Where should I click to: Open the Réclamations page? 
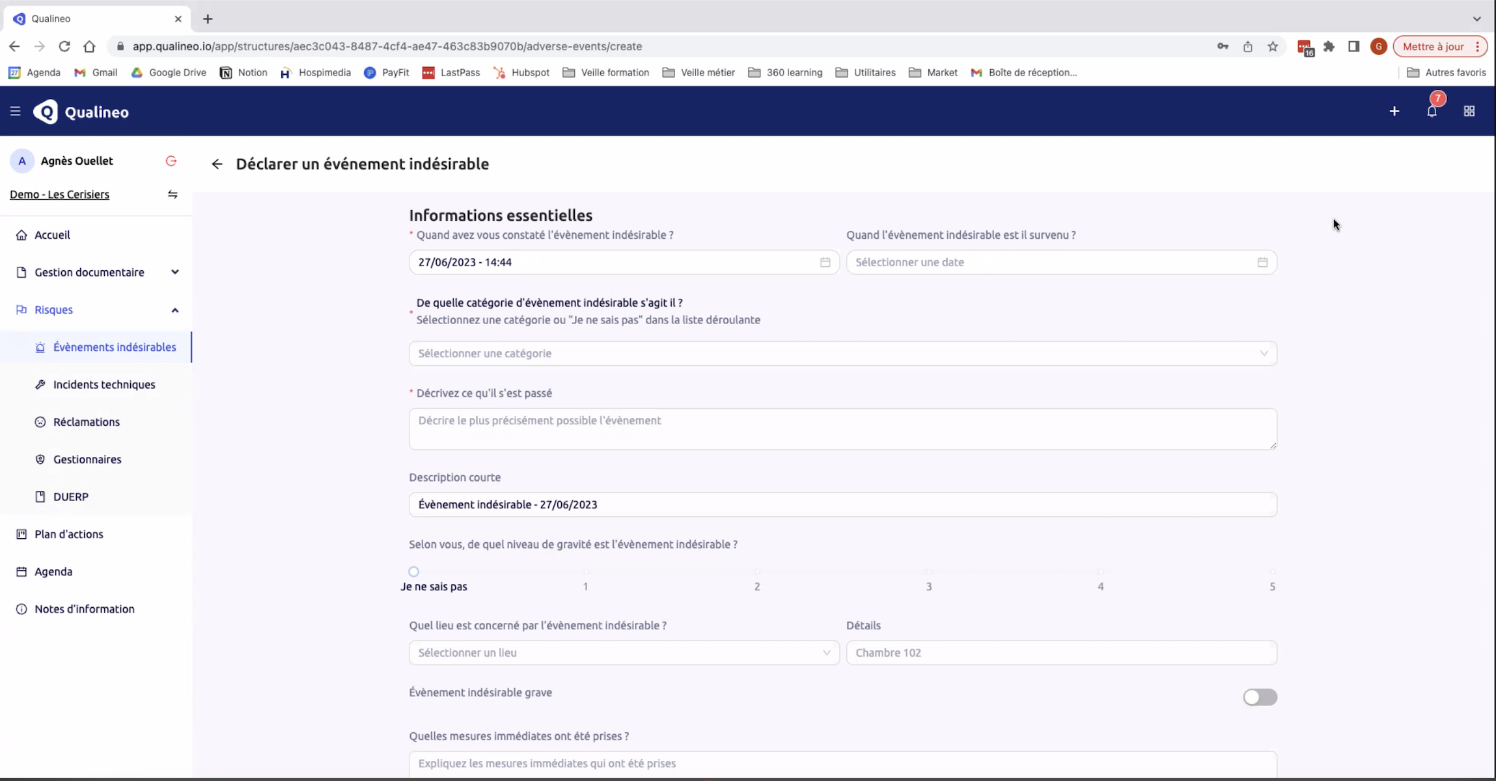click(x=85, y=421)
